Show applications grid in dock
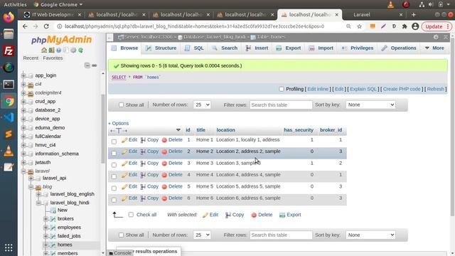This screenshot has height=256, width=455. point(9,247)
